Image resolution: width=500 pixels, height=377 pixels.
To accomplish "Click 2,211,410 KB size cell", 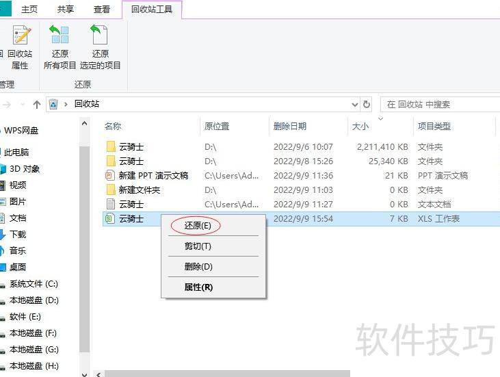I will [x=382, y=147].
